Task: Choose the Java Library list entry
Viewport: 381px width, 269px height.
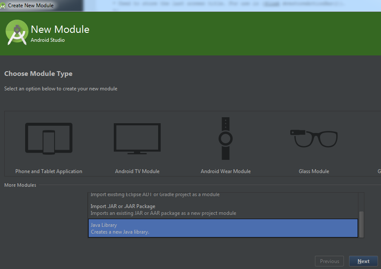Action: coord(222,228)
